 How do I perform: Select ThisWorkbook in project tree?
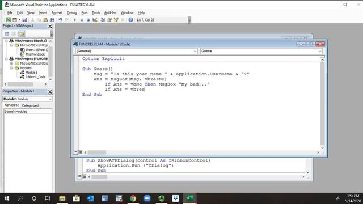(x=35, y=54)
